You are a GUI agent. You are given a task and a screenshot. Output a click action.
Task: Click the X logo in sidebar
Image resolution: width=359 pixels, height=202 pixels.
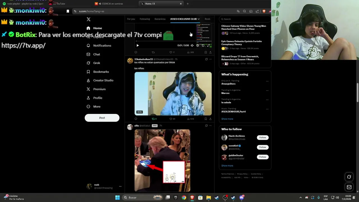click(88, 19)
